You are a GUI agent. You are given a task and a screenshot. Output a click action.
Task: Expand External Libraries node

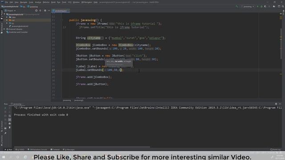point(4,29)
